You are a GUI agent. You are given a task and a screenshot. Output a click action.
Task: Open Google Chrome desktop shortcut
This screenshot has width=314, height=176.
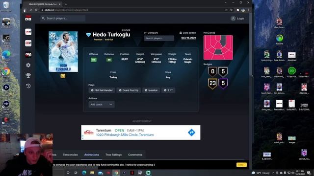[6, 72]
